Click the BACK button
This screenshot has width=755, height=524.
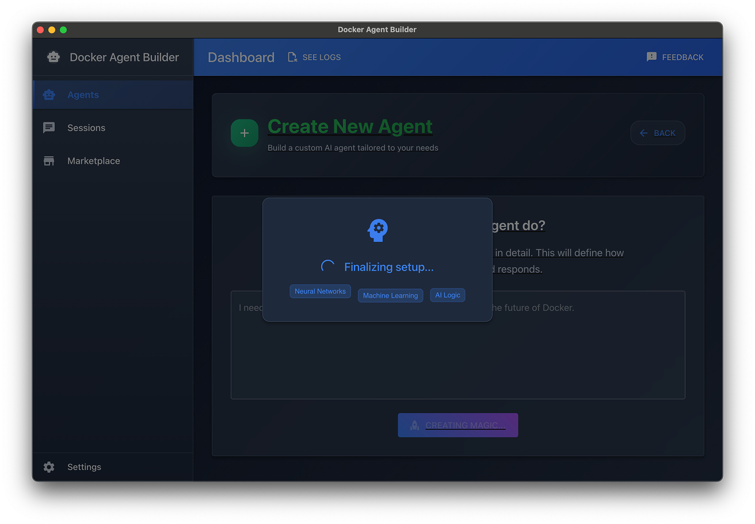pos(657,133)
